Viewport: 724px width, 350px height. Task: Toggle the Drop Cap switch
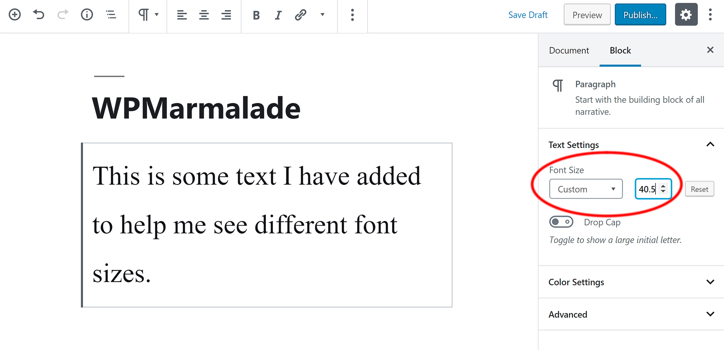coord(561,222)
